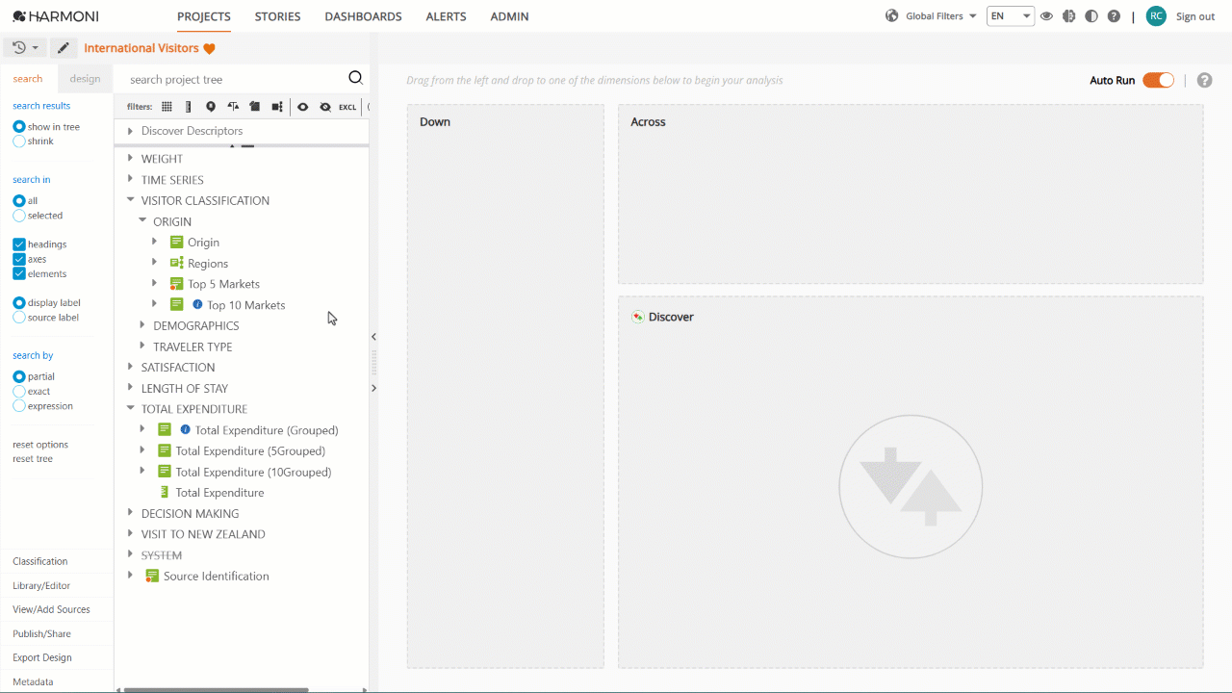Viewport: 1232px width, 693px height.
Task: Click info icon beside Total Expenditure (Grouped)
Action: pyautogui.click(x=185, y=430)
